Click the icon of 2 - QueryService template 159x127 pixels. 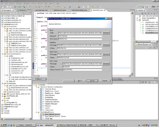coord(41,95)
